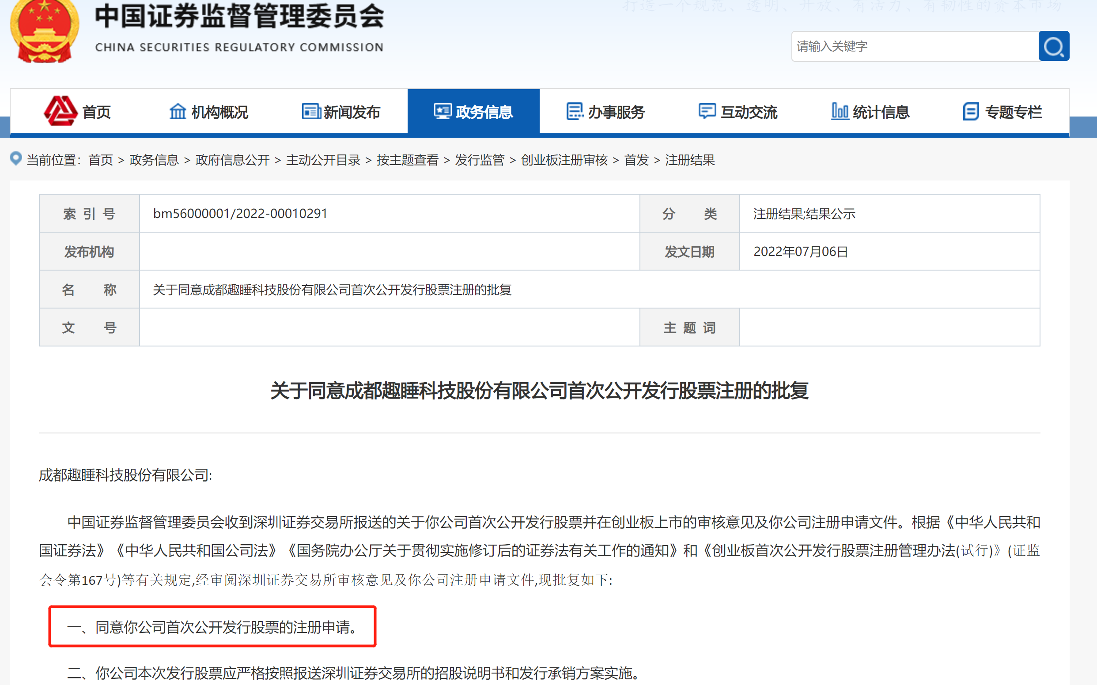Click index number bm56000001/2022-00010291
The height and width of the screenshot is (685, 1097).
[x=240, y=213]
